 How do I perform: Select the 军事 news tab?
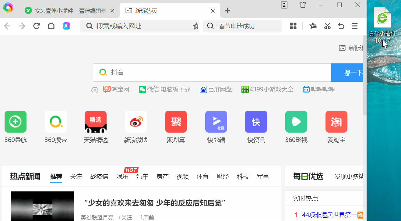pos(263,176)
